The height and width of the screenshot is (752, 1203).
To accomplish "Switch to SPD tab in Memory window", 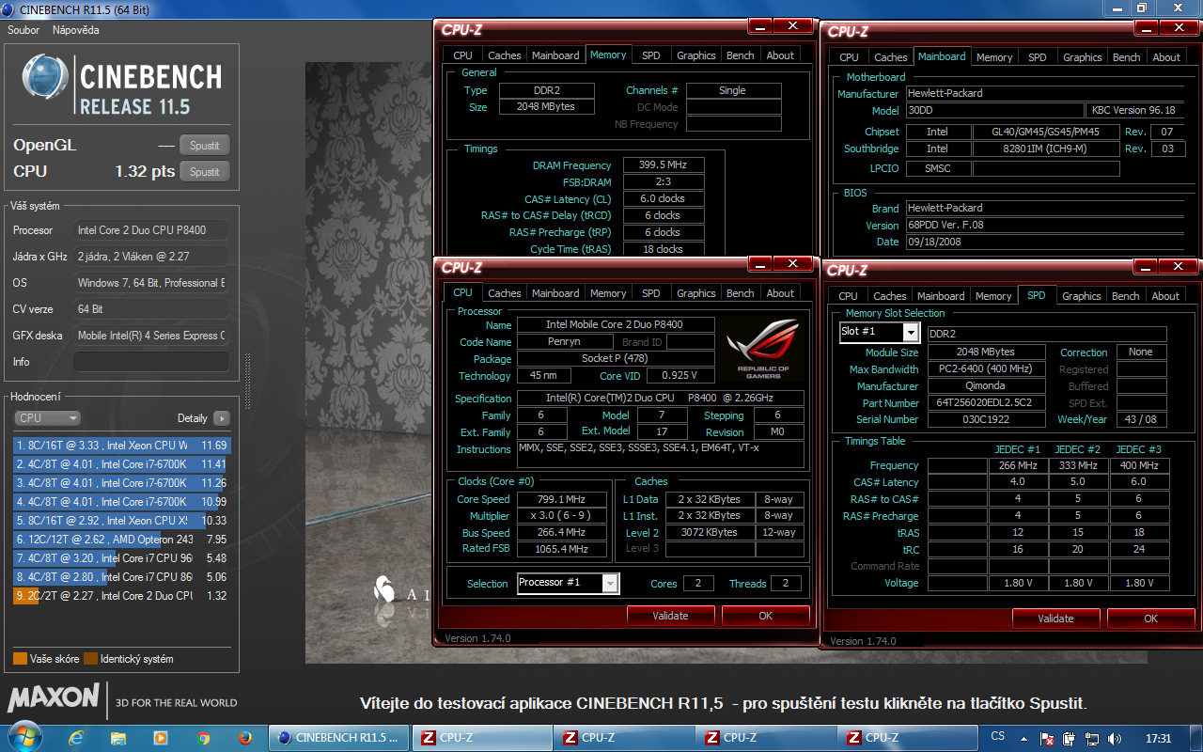I will pos(651,55).
